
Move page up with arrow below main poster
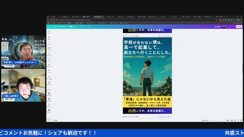(x=154, y=117)
